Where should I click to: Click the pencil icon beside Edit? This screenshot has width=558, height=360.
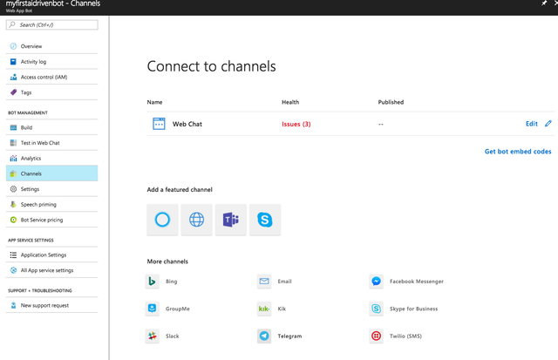[x=548, y=124]
